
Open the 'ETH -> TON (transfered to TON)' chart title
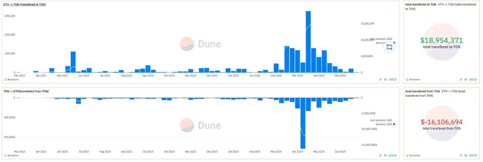coord(24,4)
